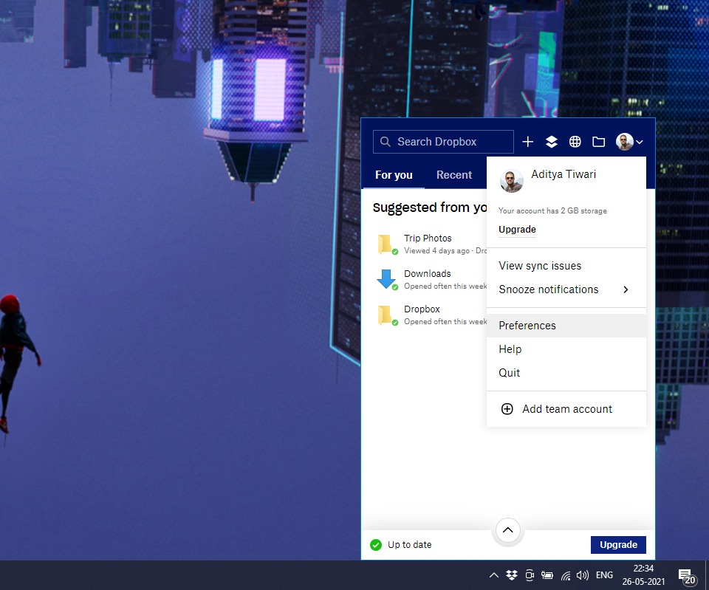Image resolution: width=709 pixels, height=590 pixels.
Task: Click the blue Downloads arrow icon
Action: tap(386, 279)
